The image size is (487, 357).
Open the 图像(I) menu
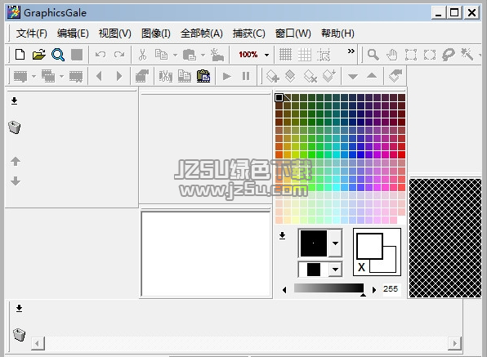(x=155, y=33)
